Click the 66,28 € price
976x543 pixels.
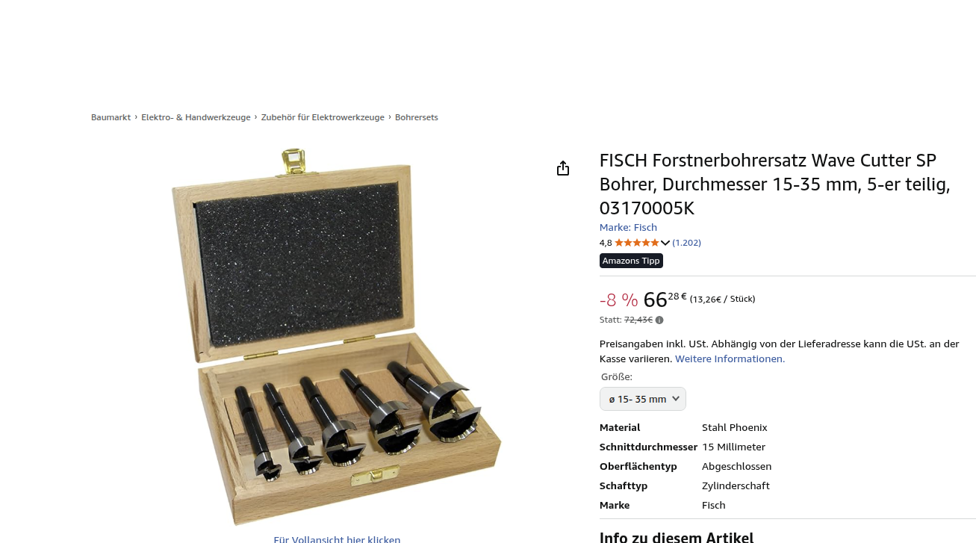[x=665, y=300]
